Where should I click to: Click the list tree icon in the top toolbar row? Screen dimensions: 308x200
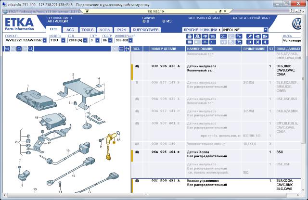(x=239, y=37)
